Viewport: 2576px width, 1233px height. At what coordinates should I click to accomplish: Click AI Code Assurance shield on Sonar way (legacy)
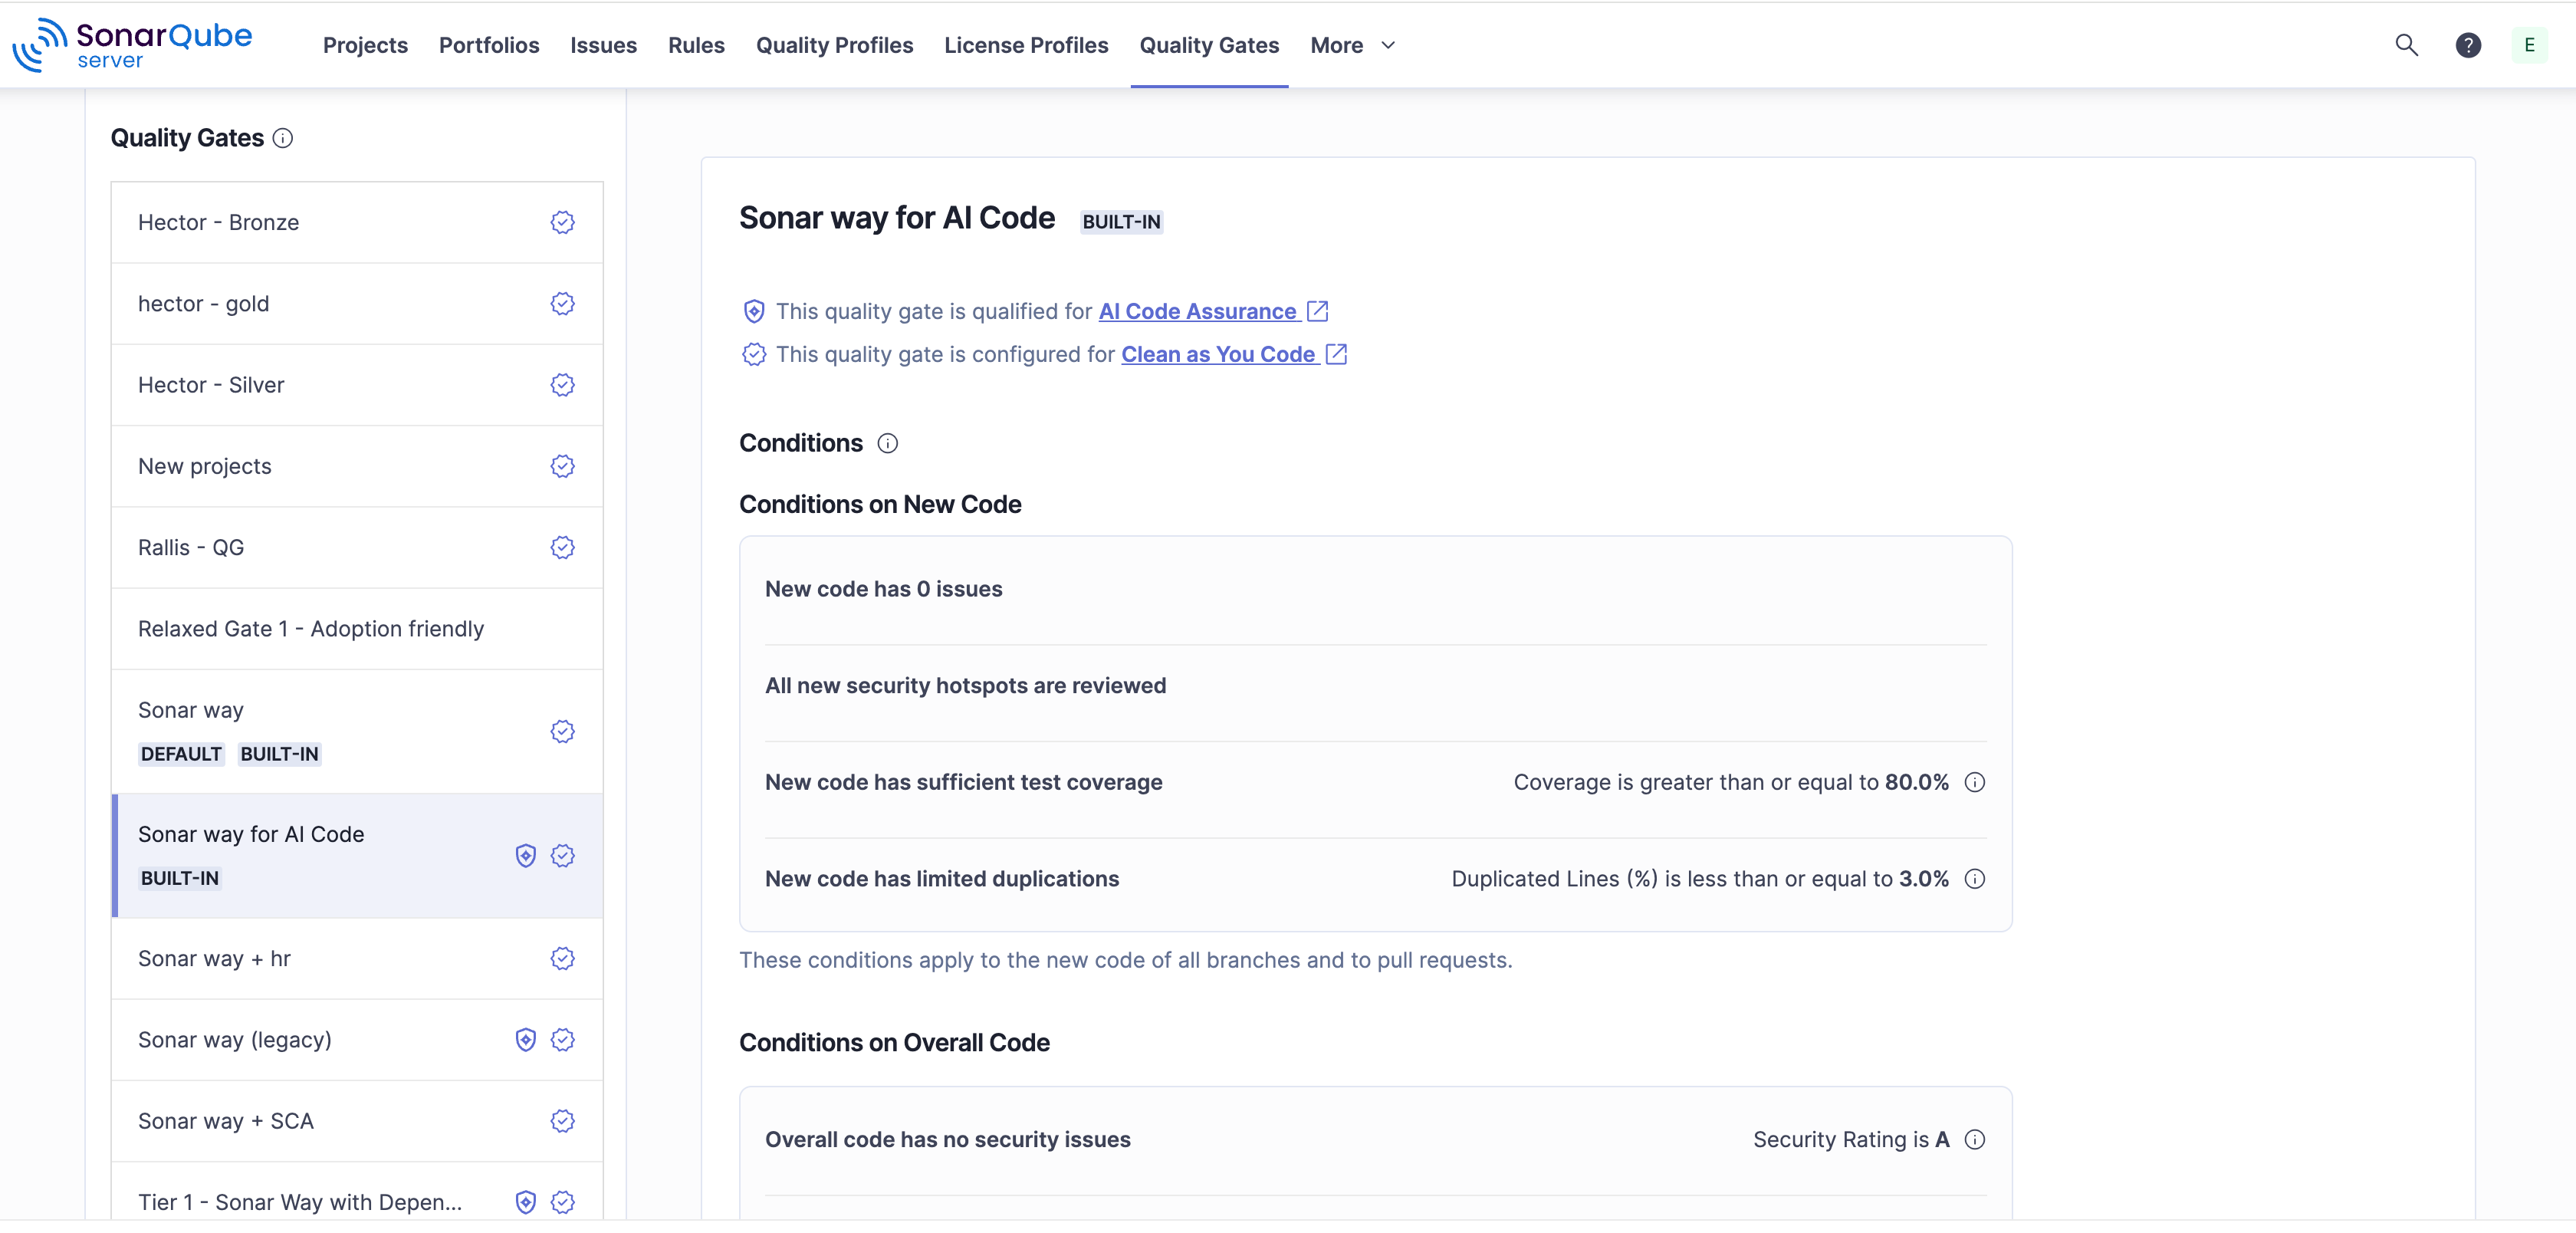tap(525, 1040)
